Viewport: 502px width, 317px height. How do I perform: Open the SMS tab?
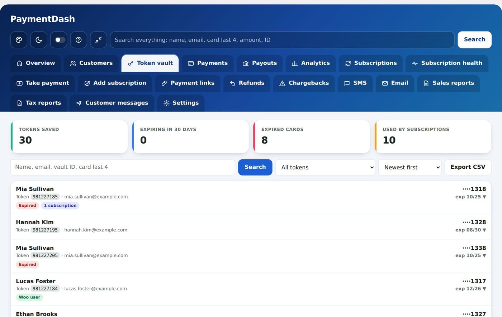pyautogui.click(x=355, y=83)
